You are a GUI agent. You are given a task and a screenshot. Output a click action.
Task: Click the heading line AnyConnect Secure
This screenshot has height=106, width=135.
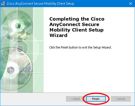[74, 24]
